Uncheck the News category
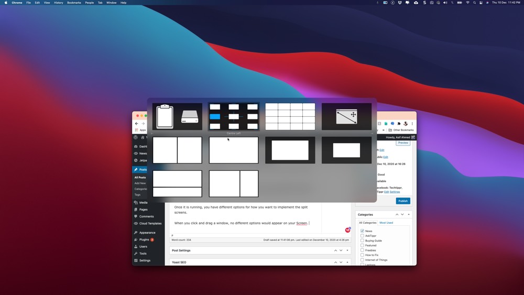The width and height of the screenshot is (524, 295). (362, 231)
